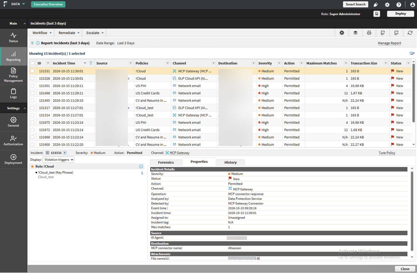Go to next incident arrow
The height and width of the screenshot is (273, 417).
[x=65, y=153]
